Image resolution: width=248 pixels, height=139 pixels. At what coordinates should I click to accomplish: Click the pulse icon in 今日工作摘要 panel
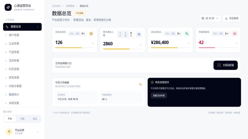(140, 84)
